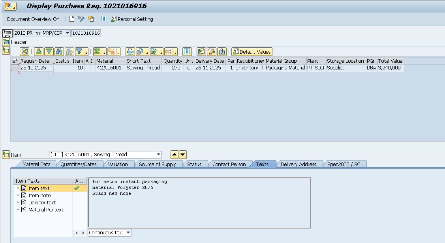Open the Continuous-text format dropdown
445x243 pixels.
128,233
